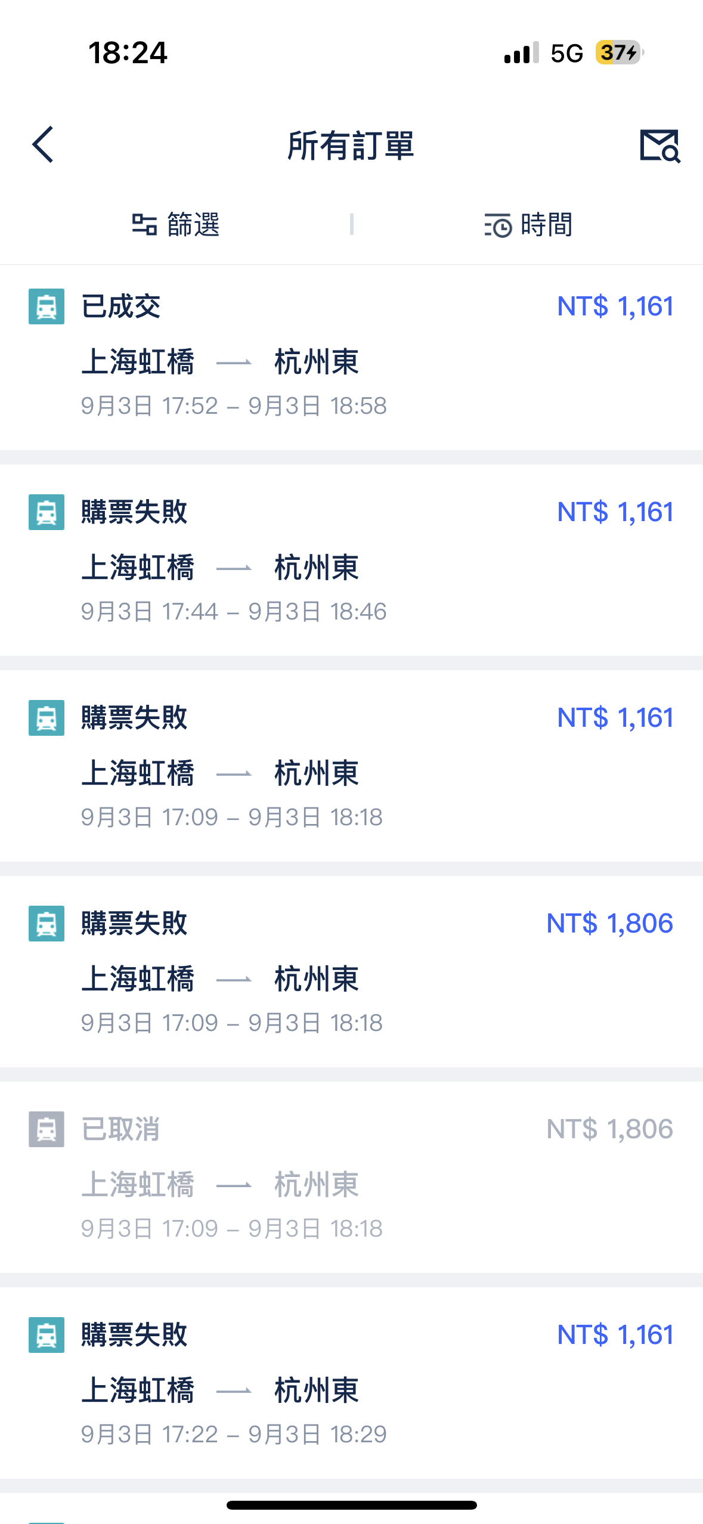Open the mail search icon
Image resolution: width=703 pixels, height=1524 pixels.
660,145
